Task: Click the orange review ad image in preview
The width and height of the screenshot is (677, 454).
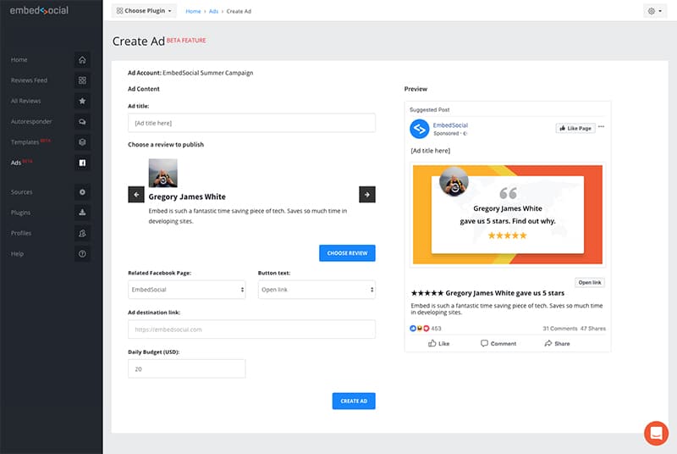Action: 507,214
